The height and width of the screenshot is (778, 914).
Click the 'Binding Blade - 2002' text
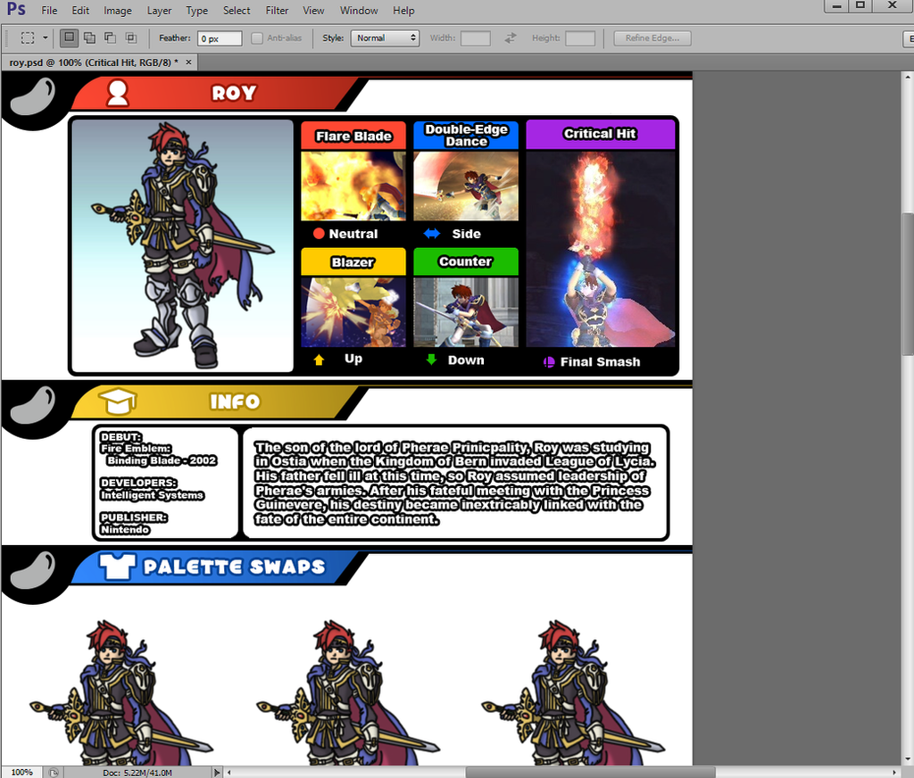[x=162, y=460]
